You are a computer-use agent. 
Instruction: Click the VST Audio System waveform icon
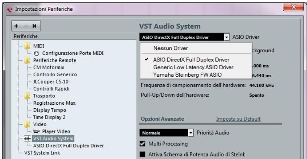pyautogui.click(x=27, y=139)
